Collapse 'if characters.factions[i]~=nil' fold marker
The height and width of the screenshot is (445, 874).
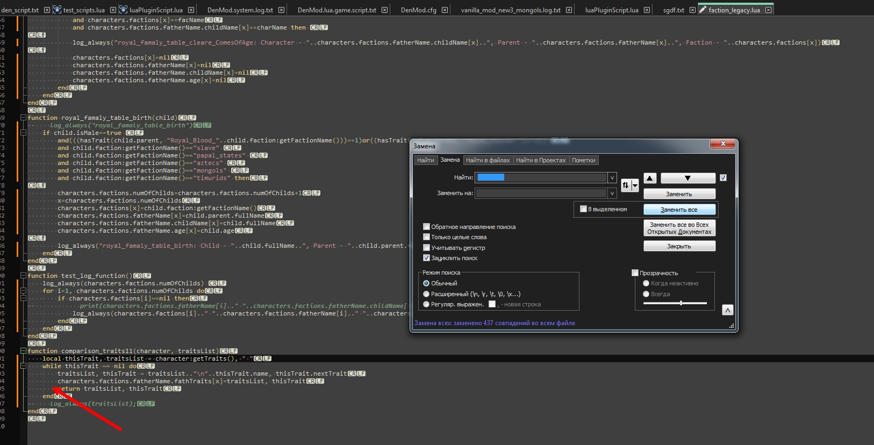pyautogui.click(x=23, y=298)
